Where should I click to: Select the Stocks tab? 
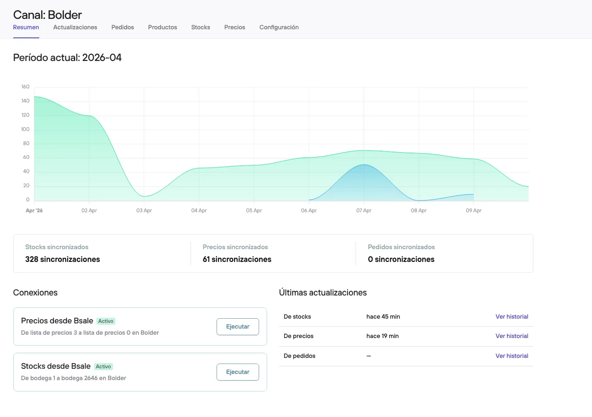[x=200, y=27]
